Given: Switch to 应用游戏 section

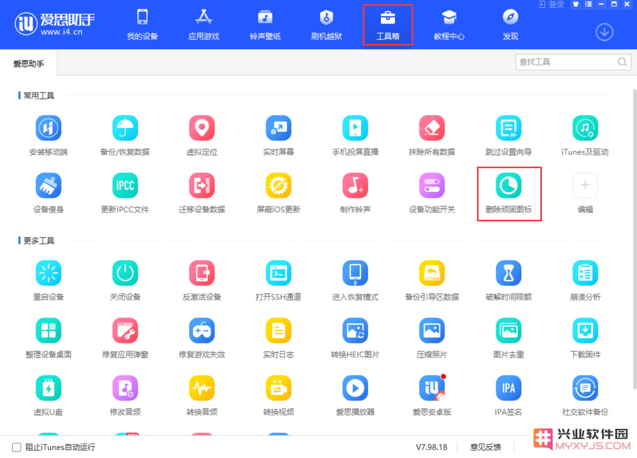Looking at the screenshot, I should (x=204, y=25).
